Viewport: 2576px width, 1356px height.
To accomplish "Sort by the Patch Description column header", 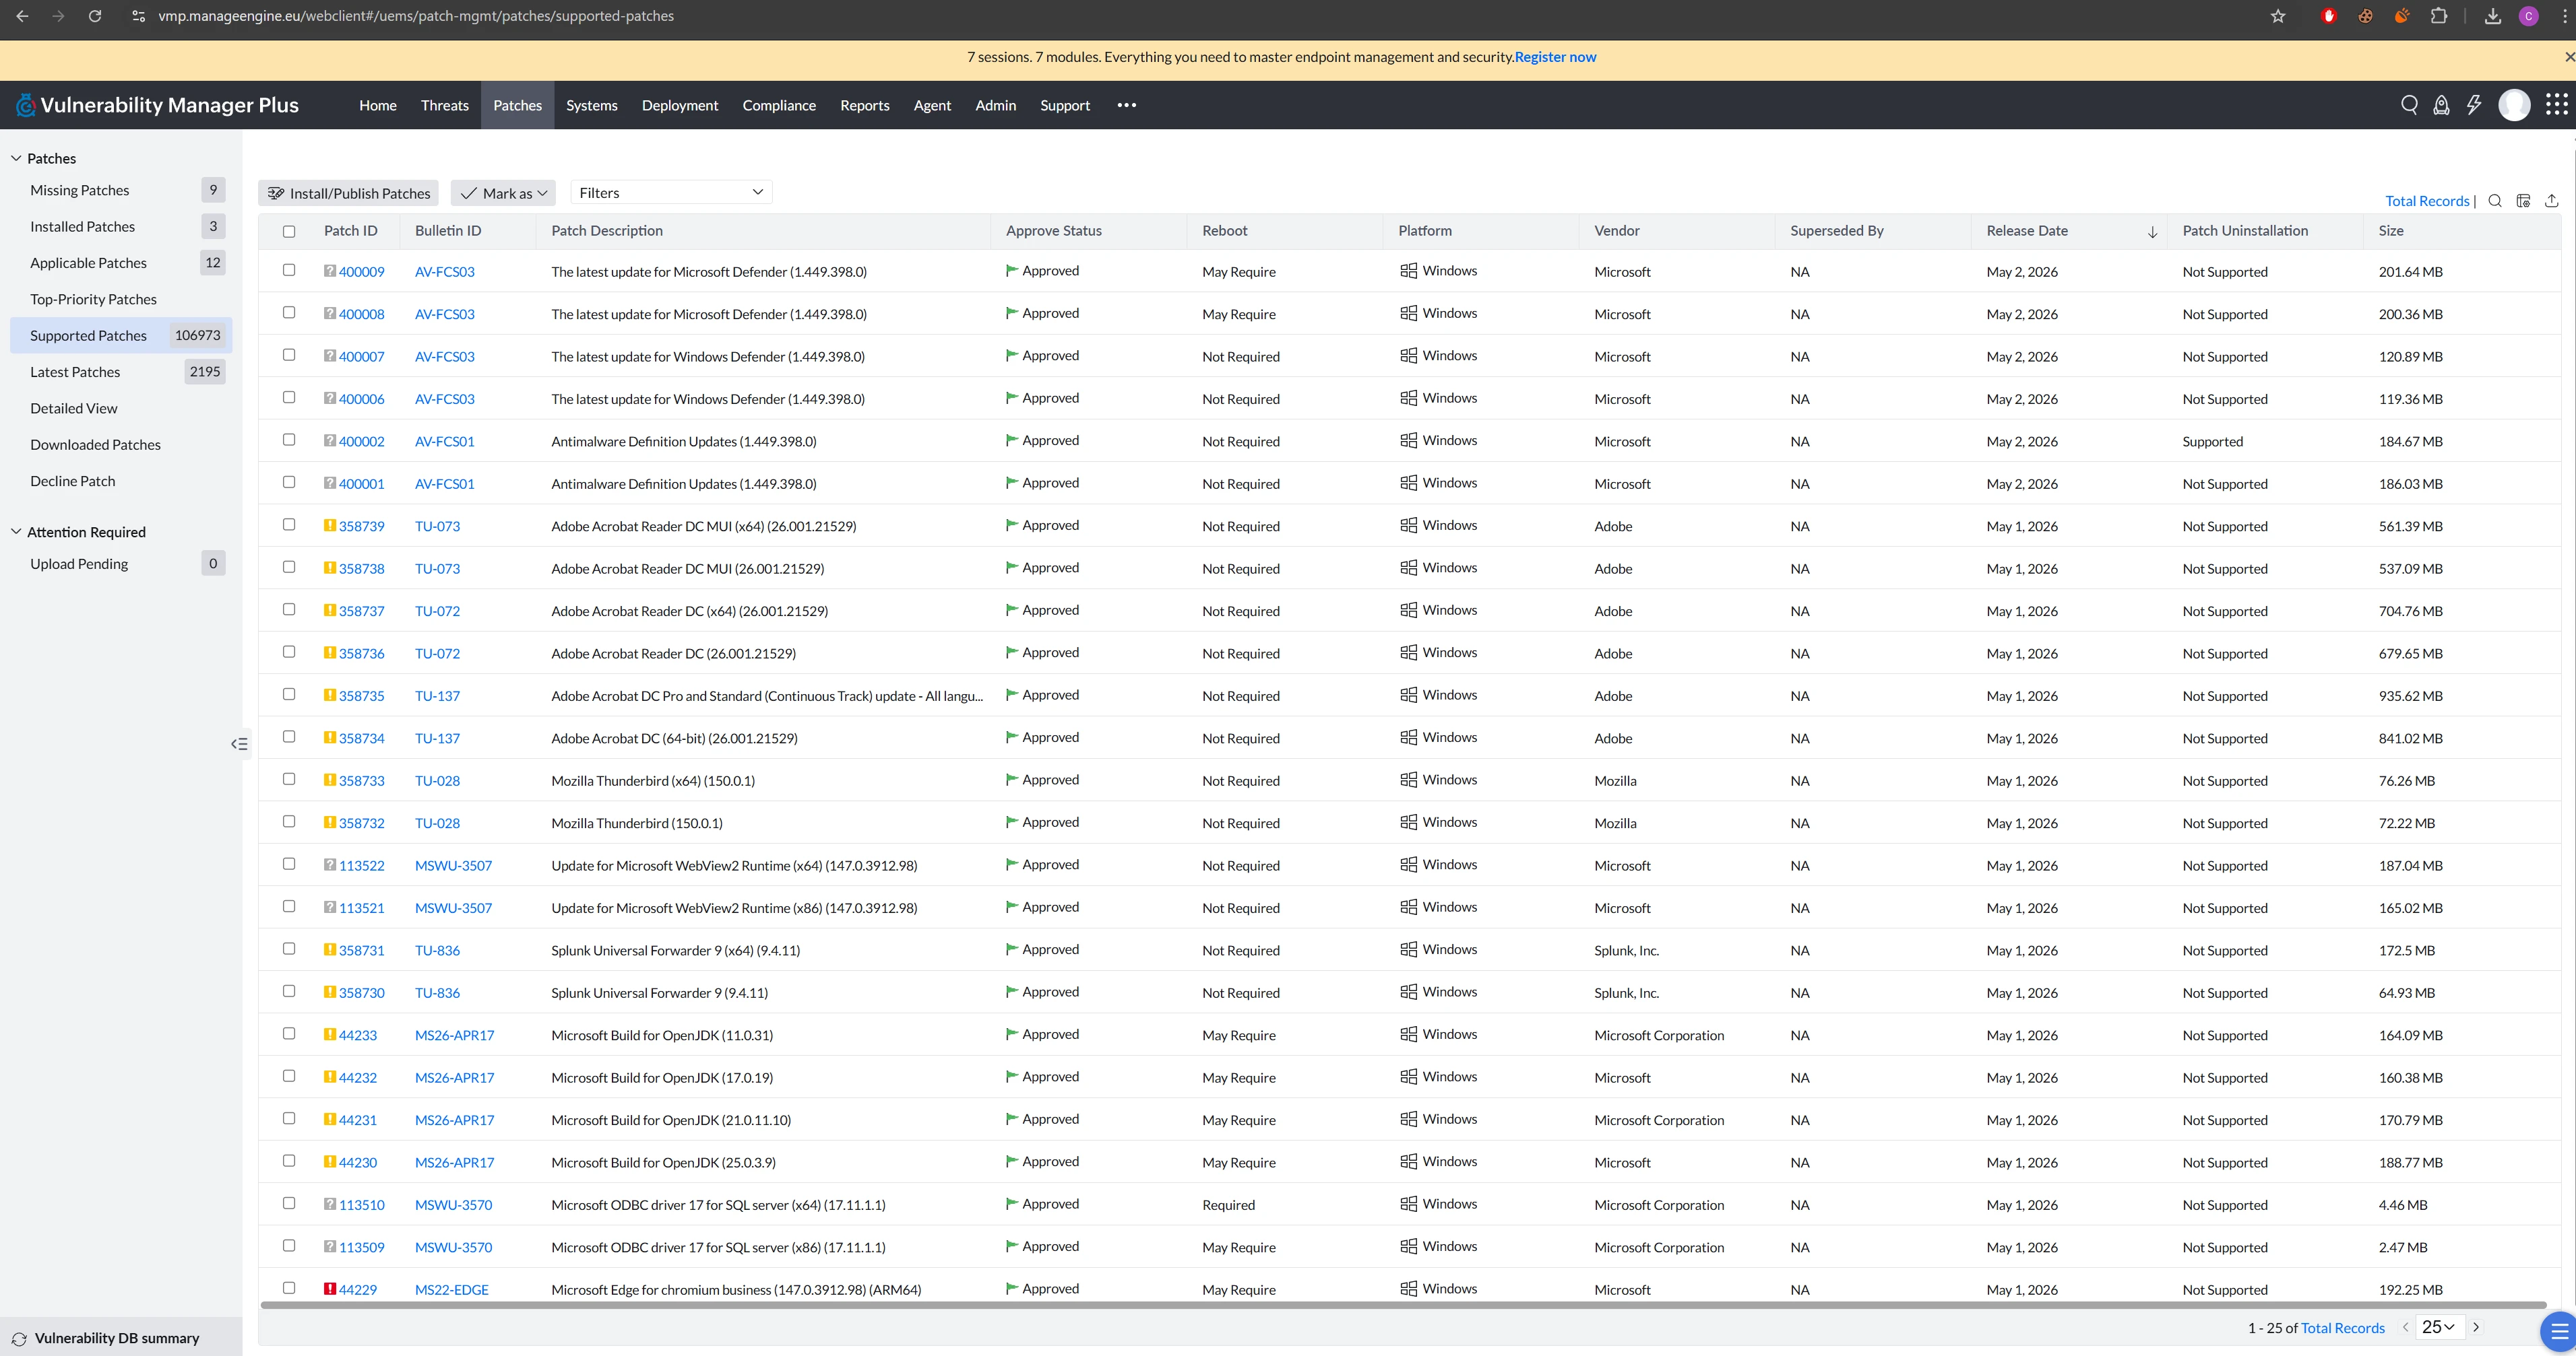I will (607, 231).
